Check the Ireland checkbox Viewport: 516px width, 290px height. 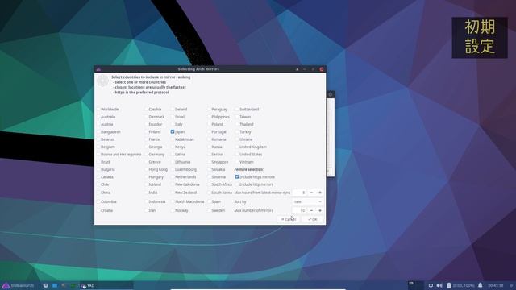point(172,110)
